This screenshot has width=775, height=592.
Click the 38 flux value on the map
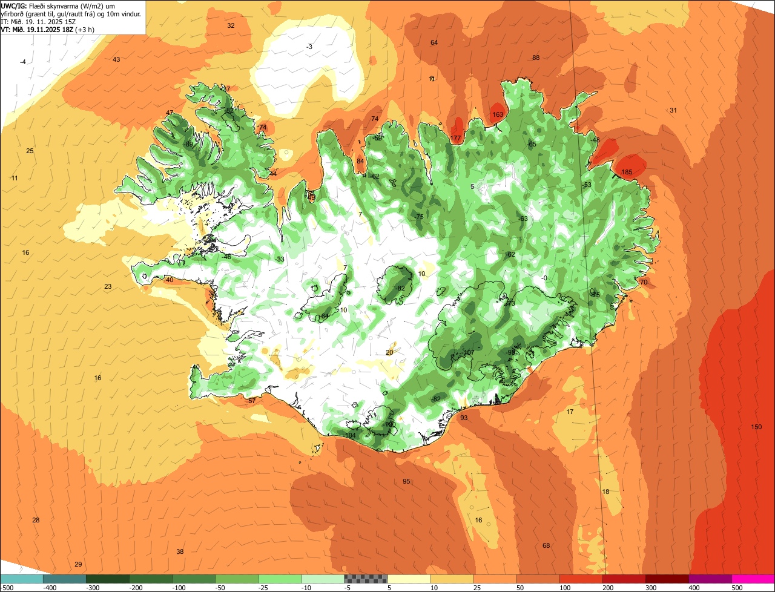tap(180, 552)
